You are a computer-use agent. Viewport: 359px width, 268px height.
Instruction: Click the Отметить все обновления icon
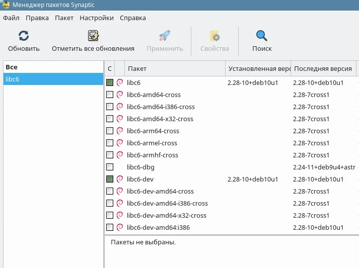(x=93, y=36)
